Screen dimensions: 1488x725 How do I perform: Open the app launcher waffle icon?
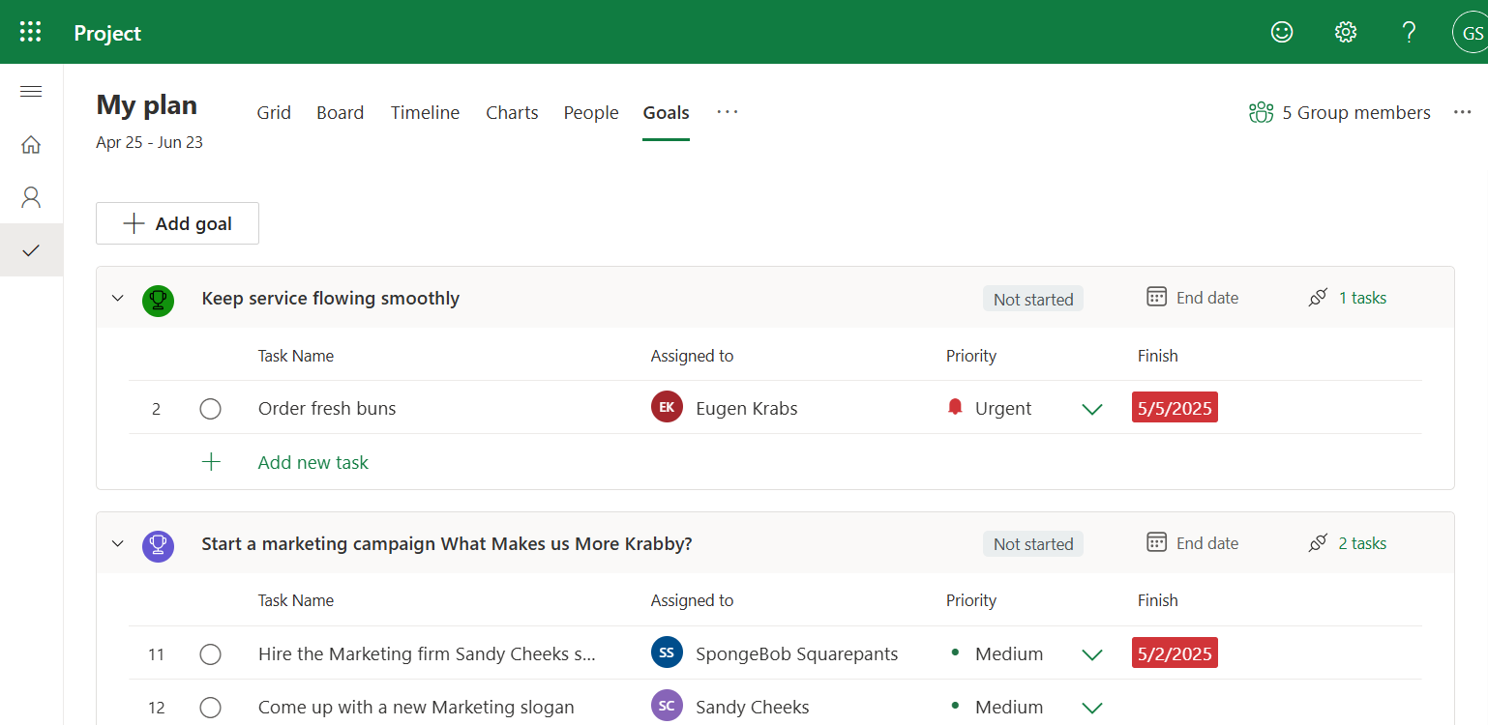[x=31, y=32]
